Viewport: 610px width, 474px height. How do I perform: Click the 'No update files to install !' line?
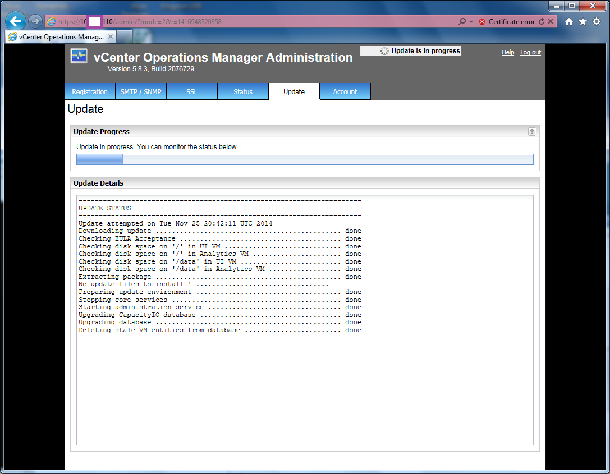point(204,284)
